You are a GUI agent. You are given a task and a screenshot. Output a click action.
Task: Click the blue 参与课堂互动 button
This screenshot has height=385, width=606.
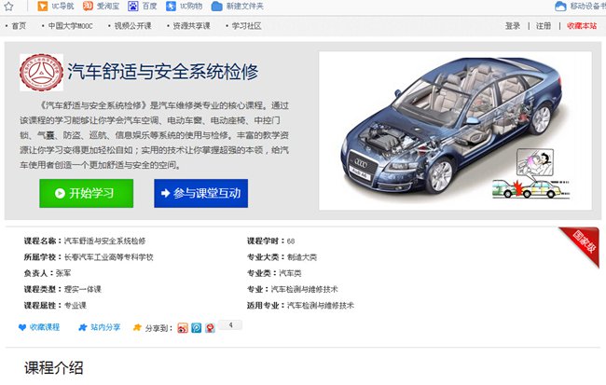[200, 193]
